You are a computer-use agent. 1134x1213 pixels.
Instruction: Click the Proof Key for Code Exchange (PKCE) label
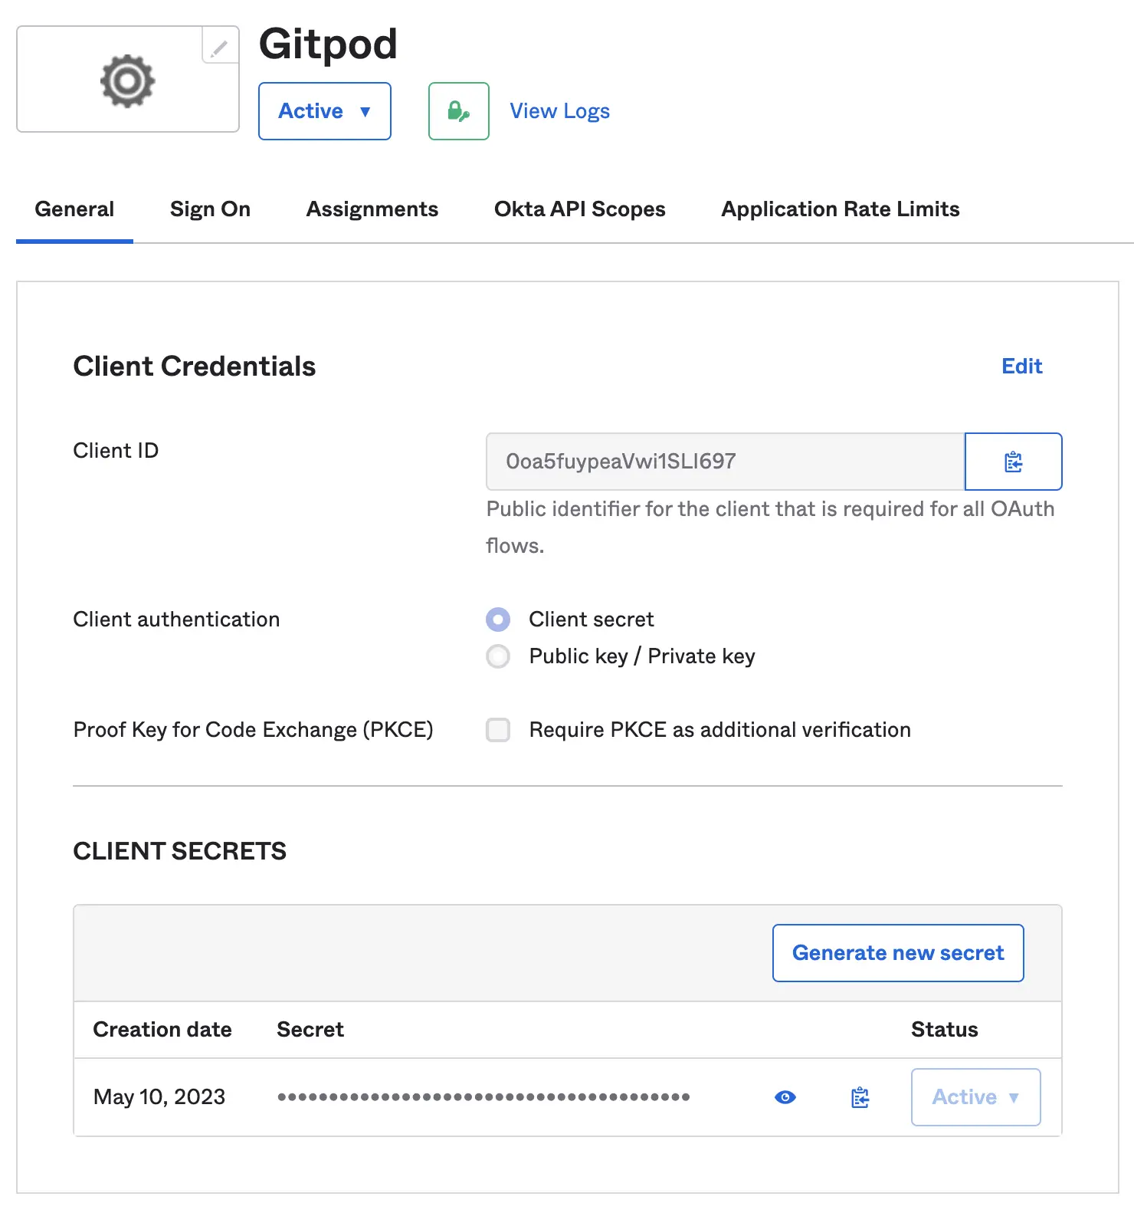[254, 730]
